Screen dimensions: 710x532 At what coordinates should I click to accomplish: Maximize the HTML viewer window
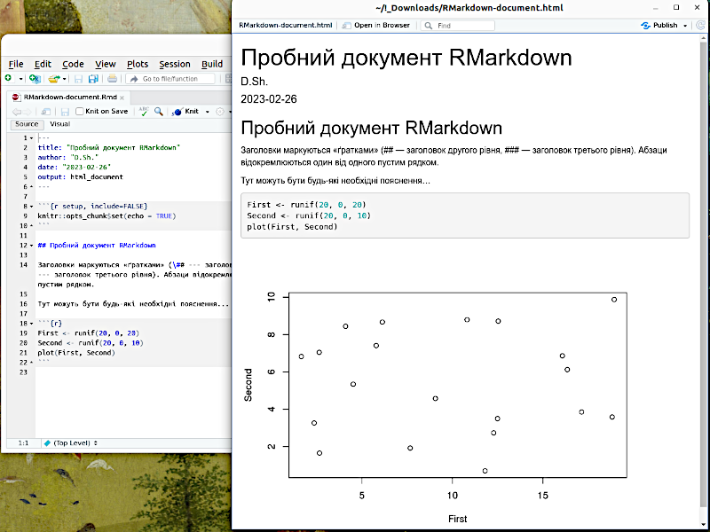676,7
